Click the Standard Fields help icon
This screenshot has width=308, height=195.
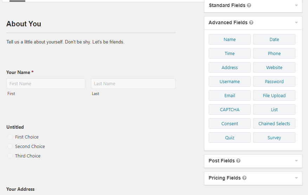coord(249,6)
